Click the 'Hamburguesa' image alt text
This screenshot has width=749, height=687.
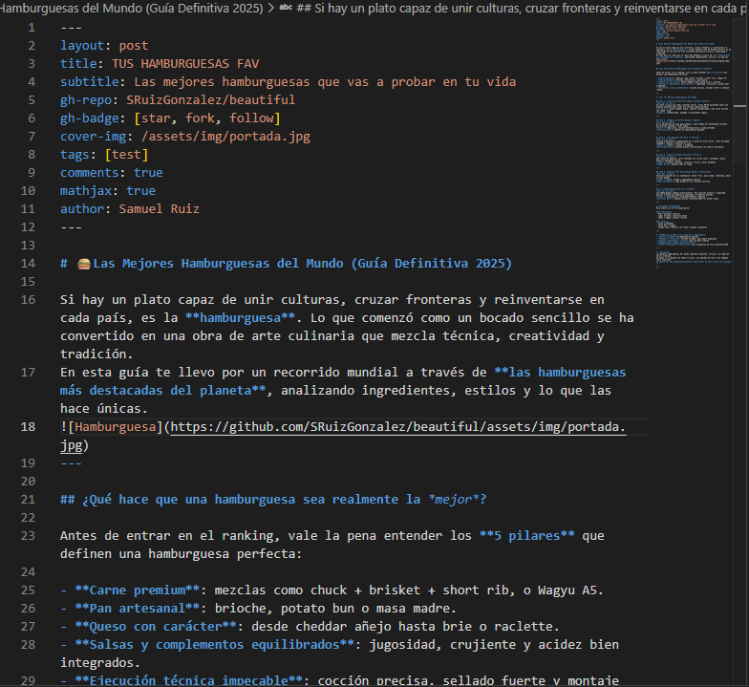[x=116, y=427]
